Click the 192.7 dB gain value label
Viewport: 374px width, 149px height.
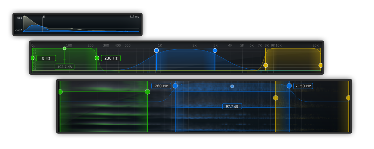[64, 66]
